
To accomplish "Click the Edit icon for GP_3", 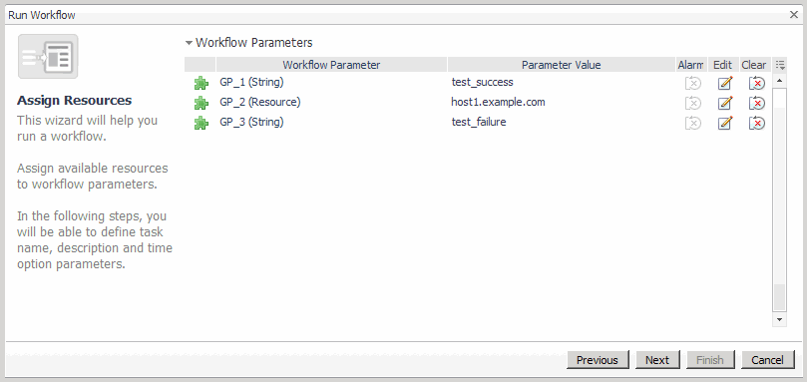I will pos(724,123).
